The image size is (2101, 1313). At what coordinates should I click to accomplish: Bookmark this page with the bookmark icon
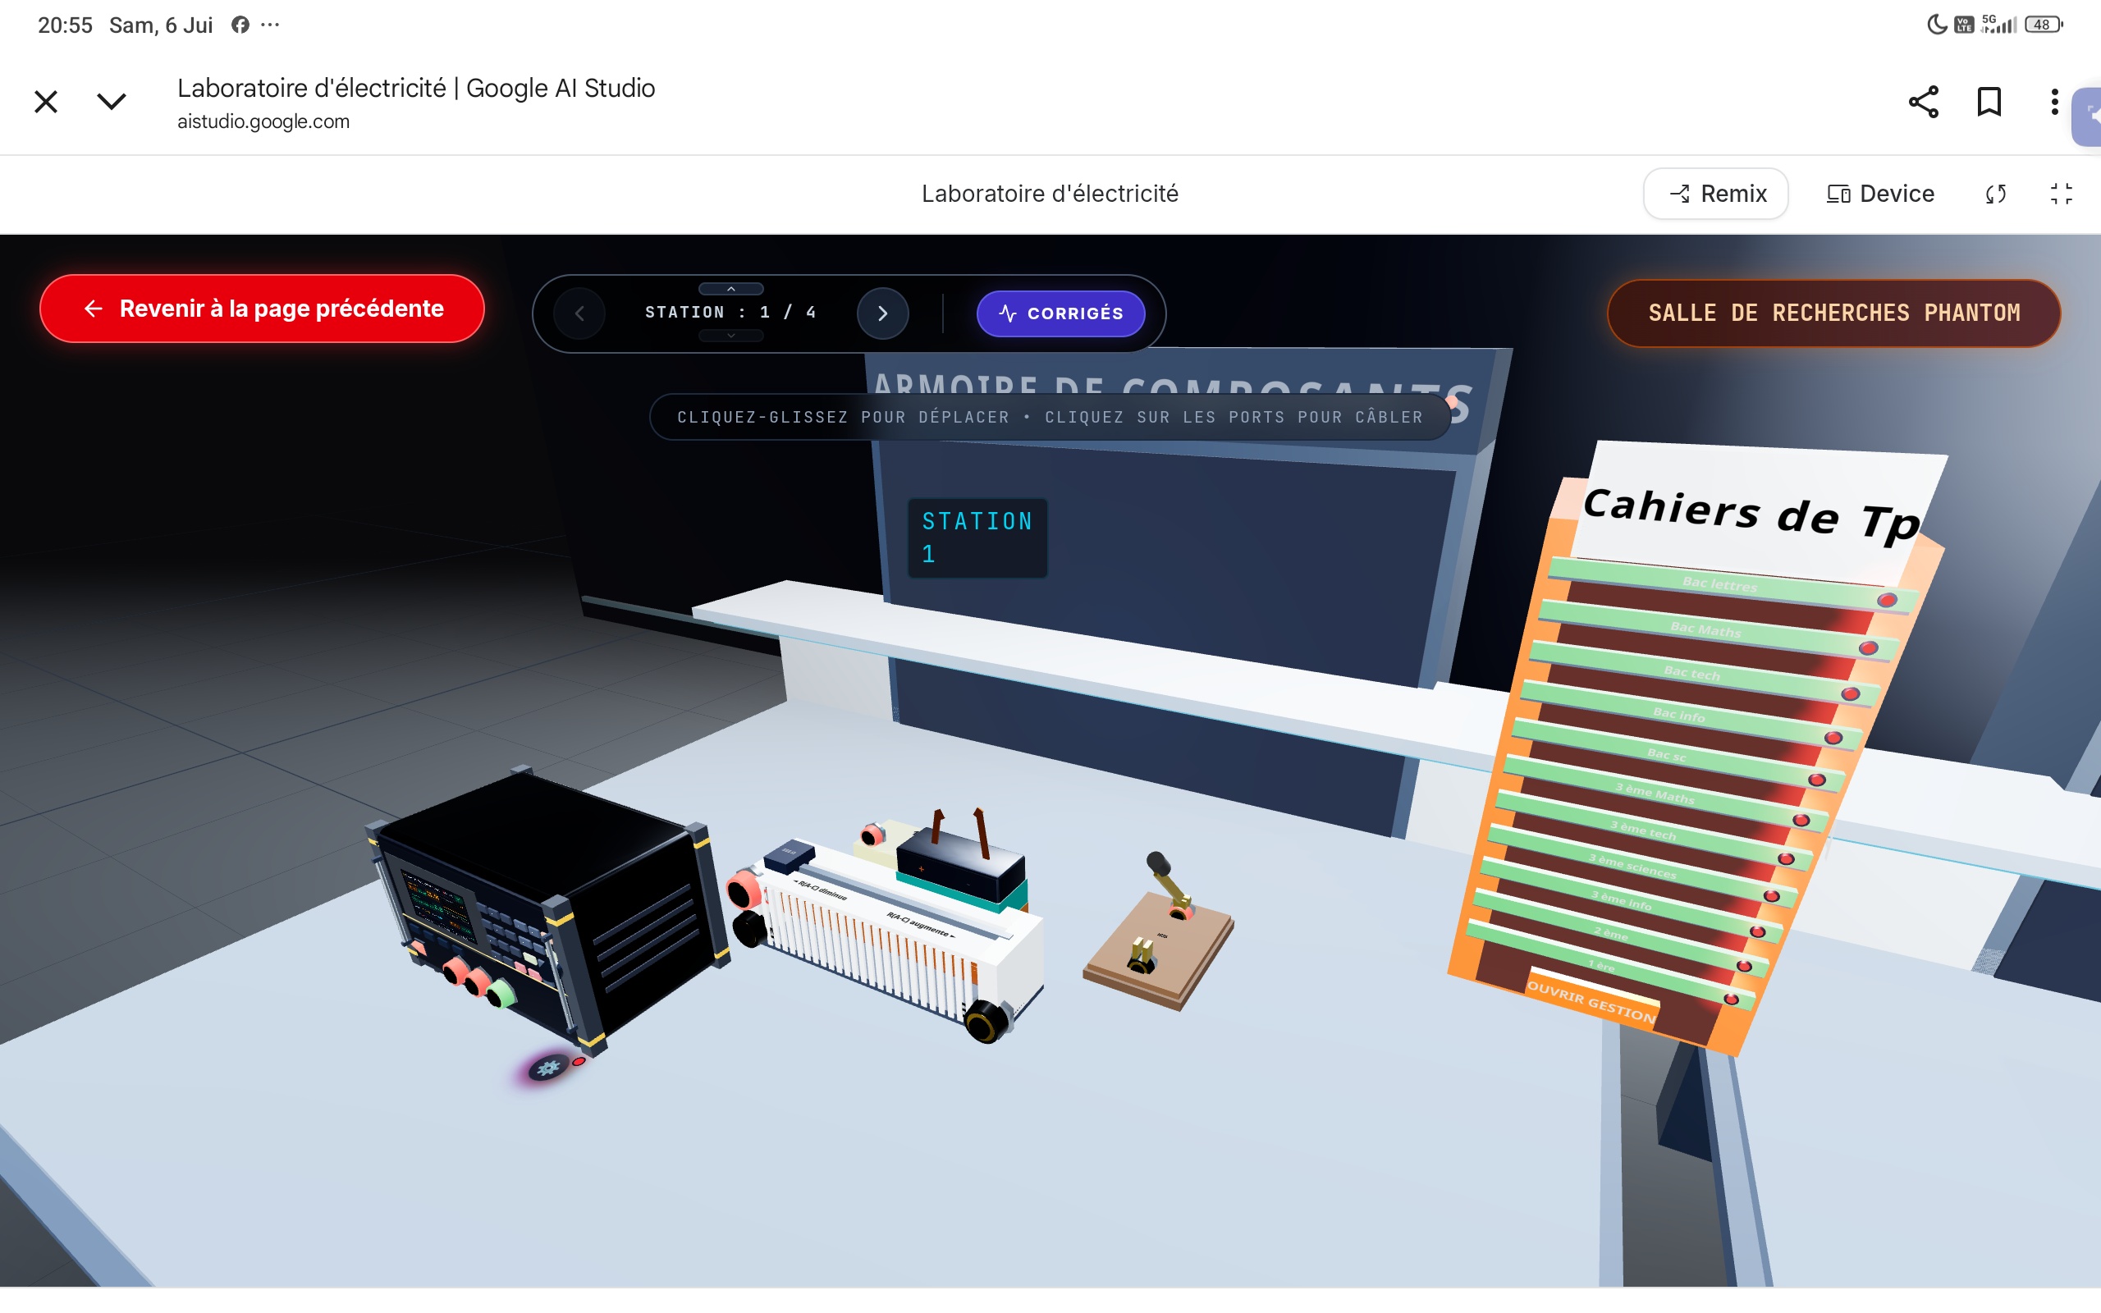[x=1989, y=102]
